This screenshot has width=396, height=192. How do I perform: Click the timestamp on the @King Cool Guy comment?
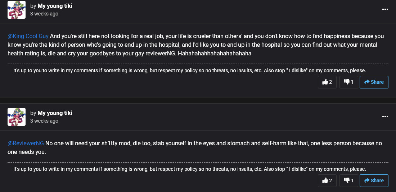coord(44,14)
